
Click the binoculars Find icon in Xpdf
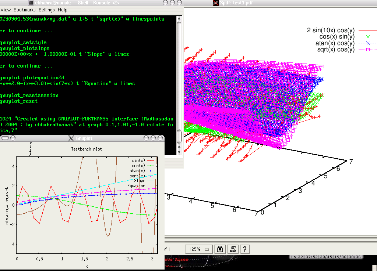tap(221, 249)
